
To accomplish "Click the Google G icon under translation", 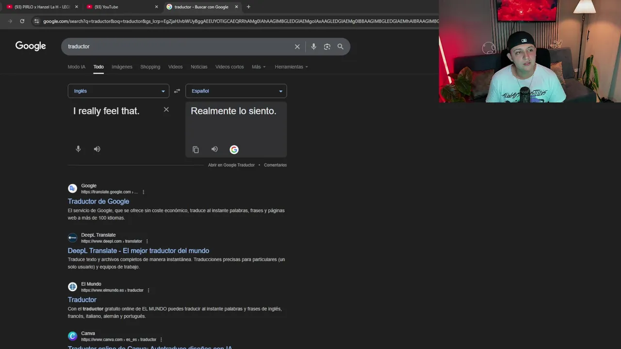I will click(234, 150).
